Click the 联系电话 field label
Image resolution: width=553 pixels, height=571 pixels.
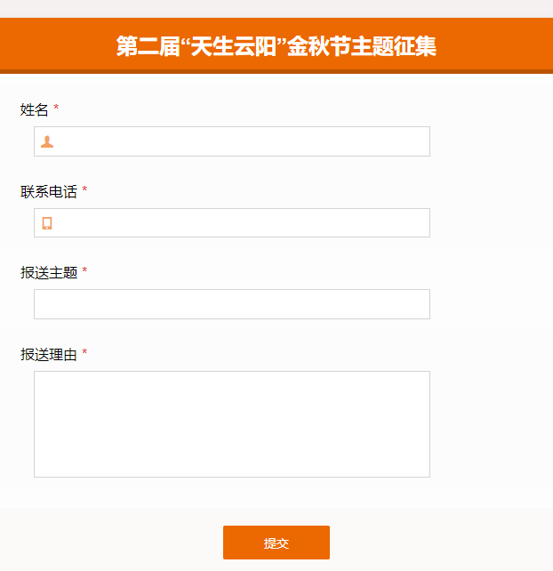click(49, 191)
